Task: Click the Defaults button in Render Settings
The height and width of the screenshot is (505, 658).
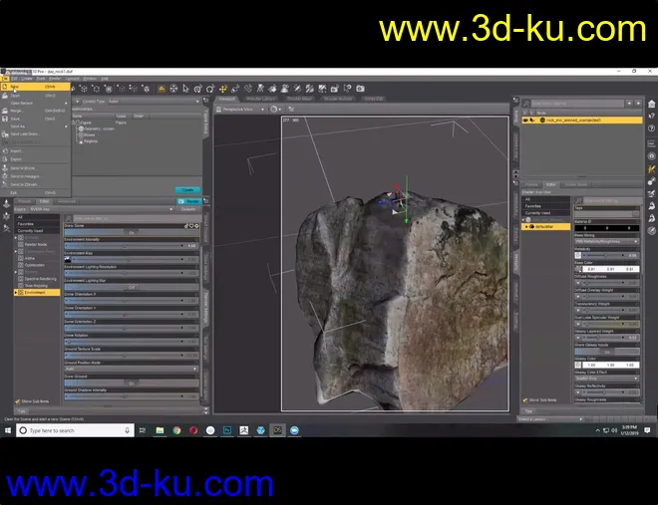Action: point(187,209)
